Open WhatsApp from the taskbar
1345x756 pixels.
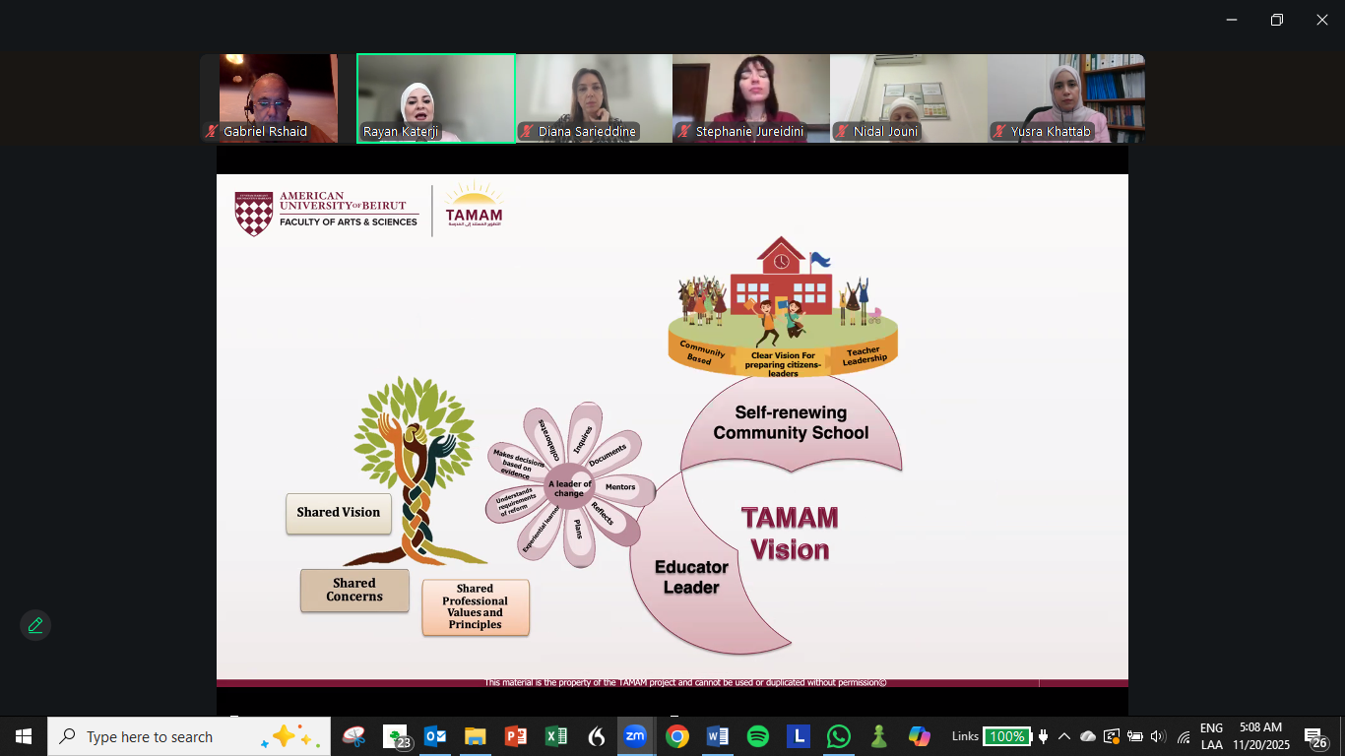(x=838, y=736)
